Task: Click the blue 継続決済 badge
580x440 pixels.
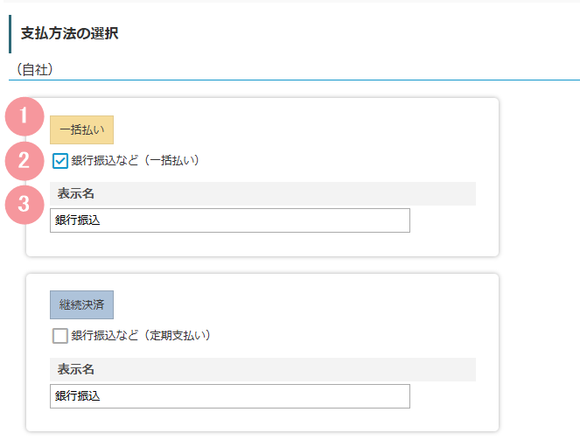Action: (81, 304)
